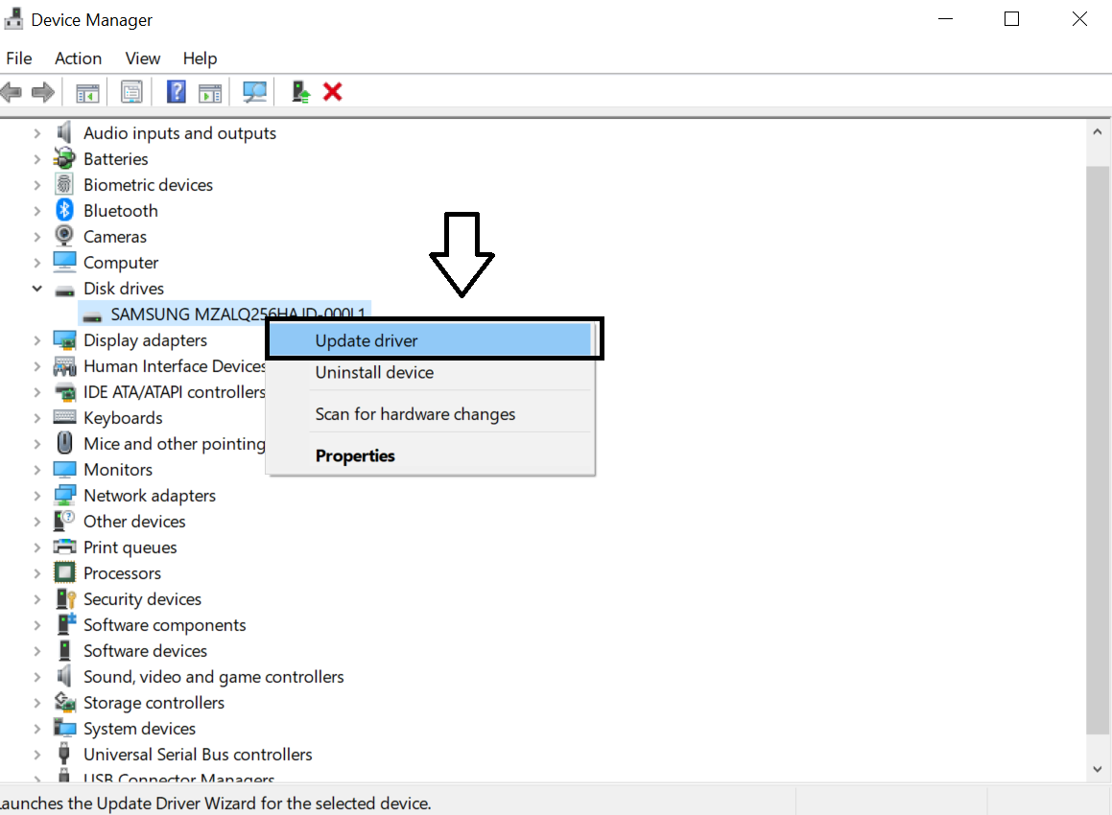The image size is (1112, 815).
Task: Expand the Network adapters category
Action: [x=36, y=495]
